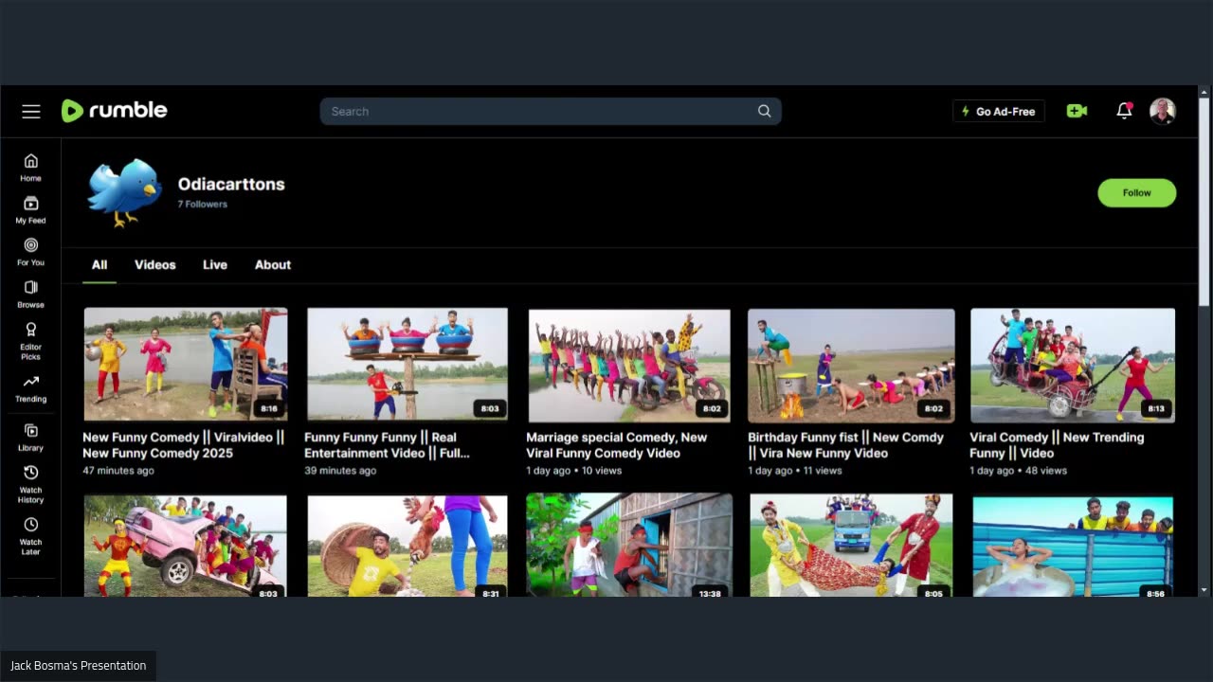This screenshot has height=682, width=1213.
Task: Open Watch Later in sidebar
Action: (31, 536)
